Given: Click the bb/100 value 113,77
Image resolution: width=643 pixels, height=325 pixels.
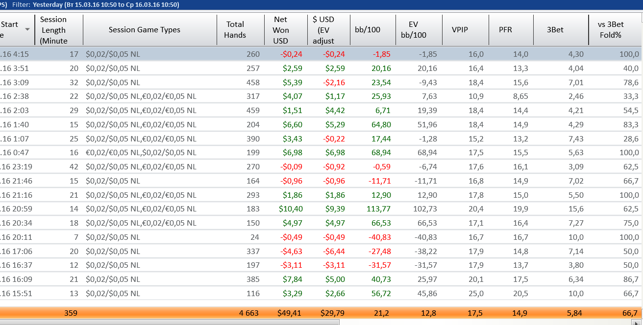Looking at the screenshot, I should tap(379, 209).
